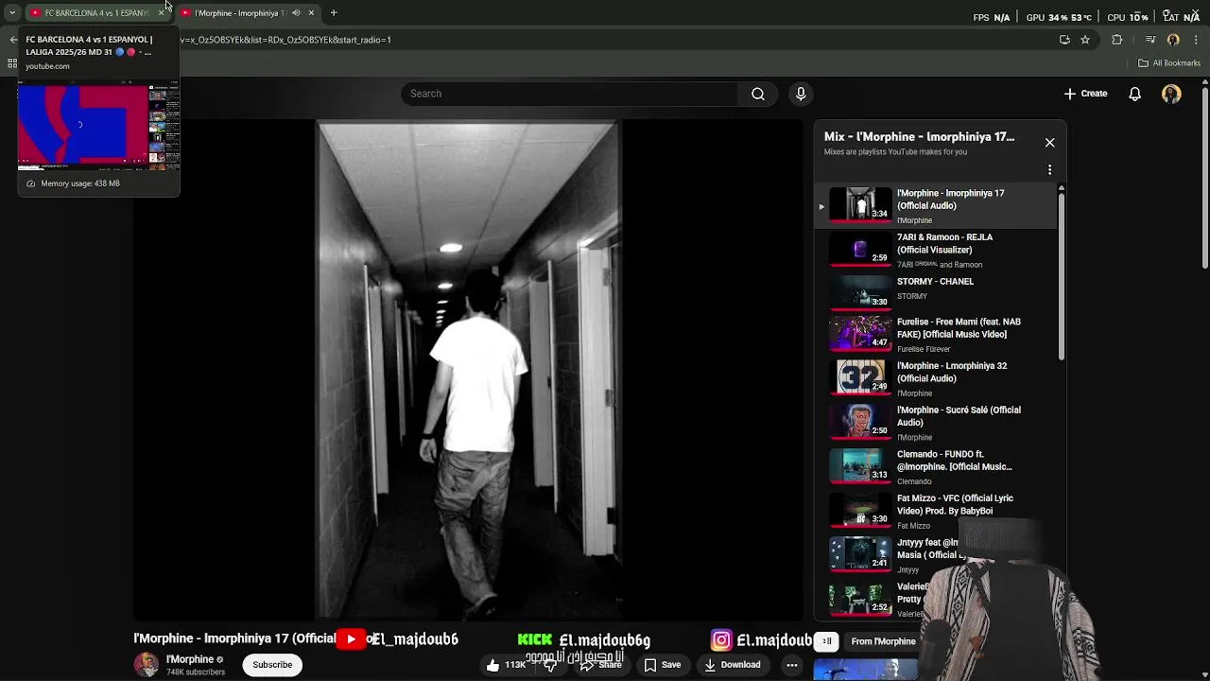Open the 2:41 Jntyyy video thumbnail

860,555
